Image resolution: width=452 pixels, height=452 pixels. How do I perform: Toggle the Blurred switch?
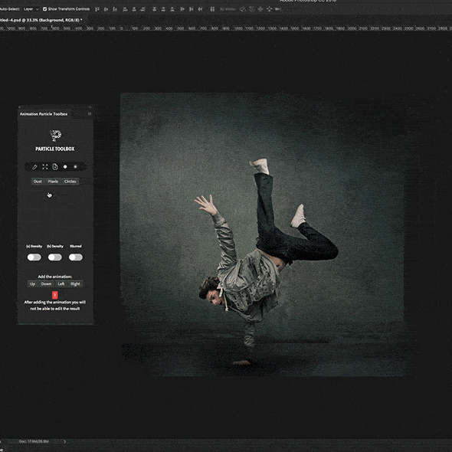76,257
